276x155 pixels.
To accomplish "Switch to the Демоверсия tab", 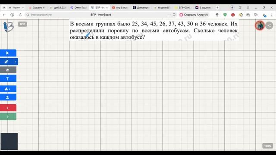I will [x=141, y=8].
